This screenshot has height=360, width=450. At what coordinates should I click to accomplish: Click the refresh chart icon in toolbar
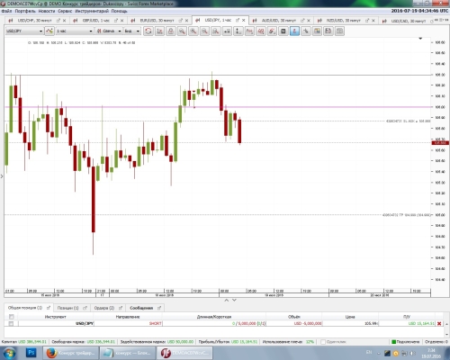pyautogui.click(x=148, y=31)
